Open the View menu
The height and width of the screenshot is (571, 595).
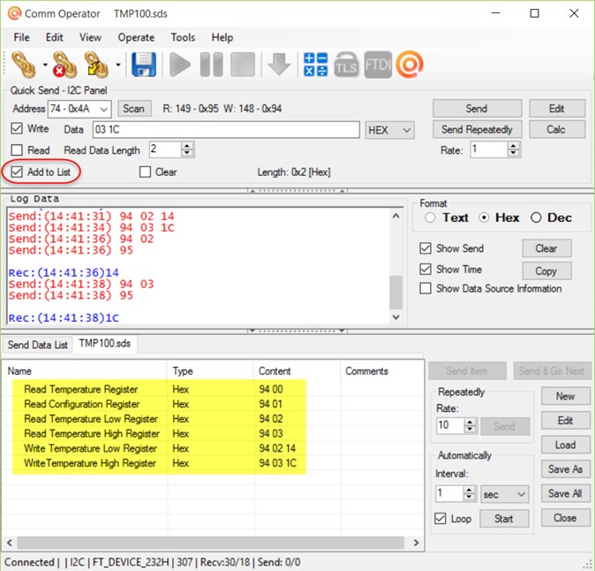pyautogui.click(x=90, y=37)
